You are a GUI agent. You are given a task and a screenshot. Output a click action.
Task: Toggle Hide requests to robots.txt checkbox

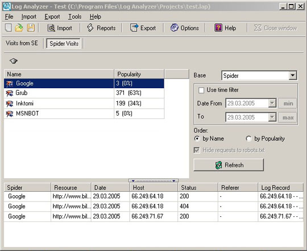point(197,150)
